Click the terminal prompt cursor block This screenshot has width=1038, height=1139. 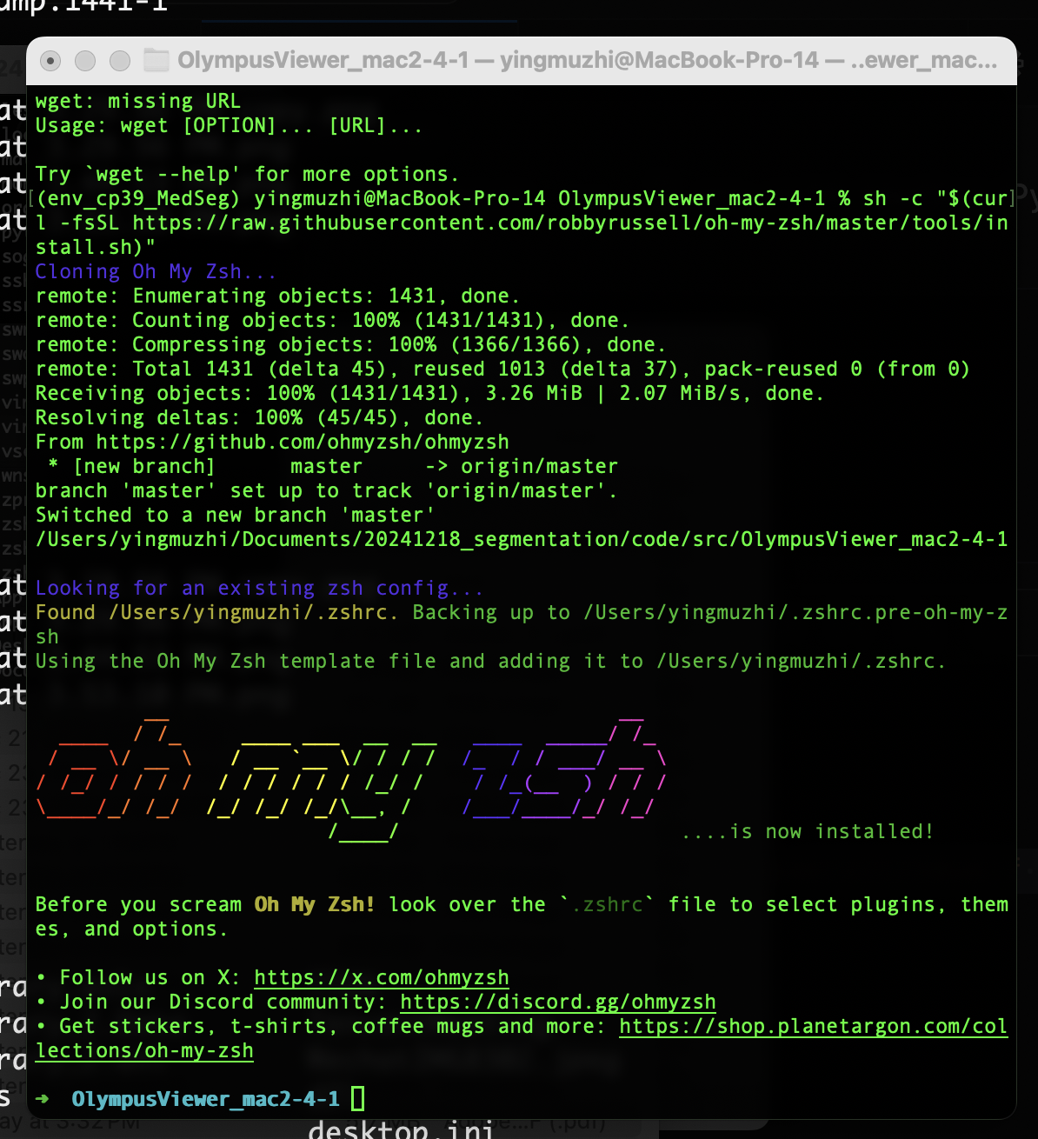pos(357,1099)
